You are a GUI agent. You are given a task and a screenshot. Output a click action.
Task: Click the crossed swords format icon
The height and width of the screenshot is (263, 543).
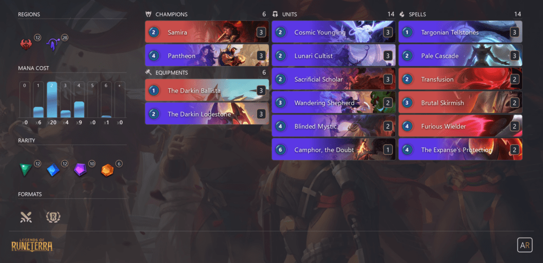(26, 217)
